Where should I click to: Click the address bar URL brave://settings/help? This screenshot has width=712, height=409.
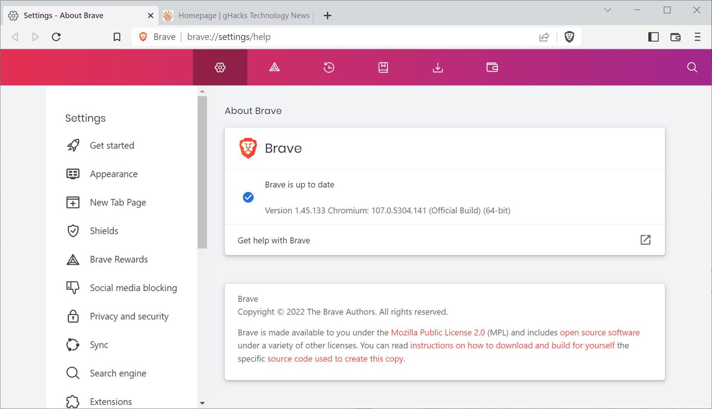click(x=229, y=37)
